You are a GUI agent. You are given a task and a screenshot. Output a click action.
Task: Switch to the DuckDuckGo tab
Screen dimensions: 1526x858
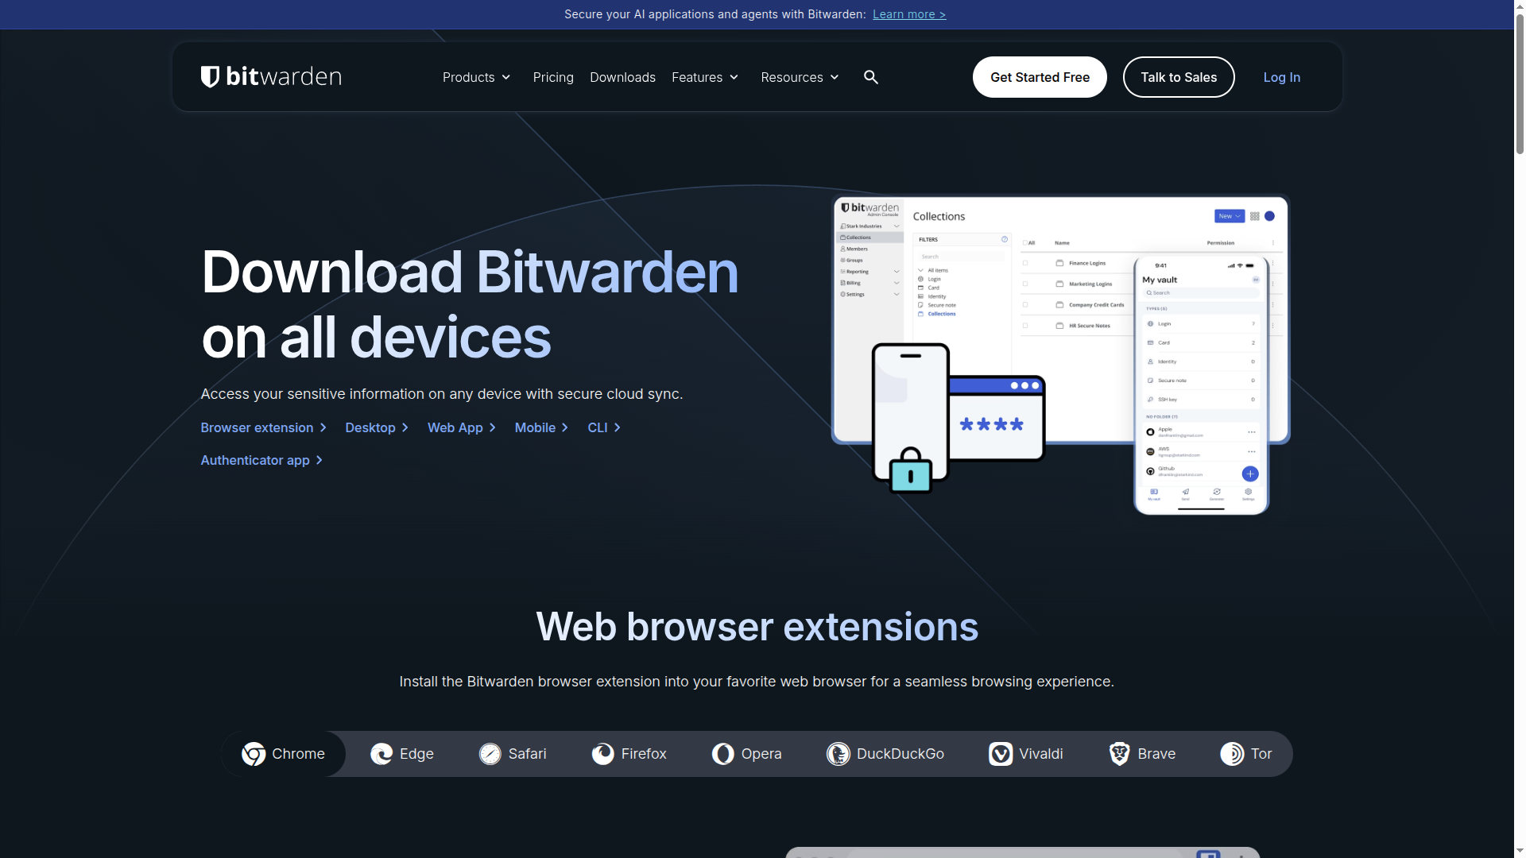885,754
